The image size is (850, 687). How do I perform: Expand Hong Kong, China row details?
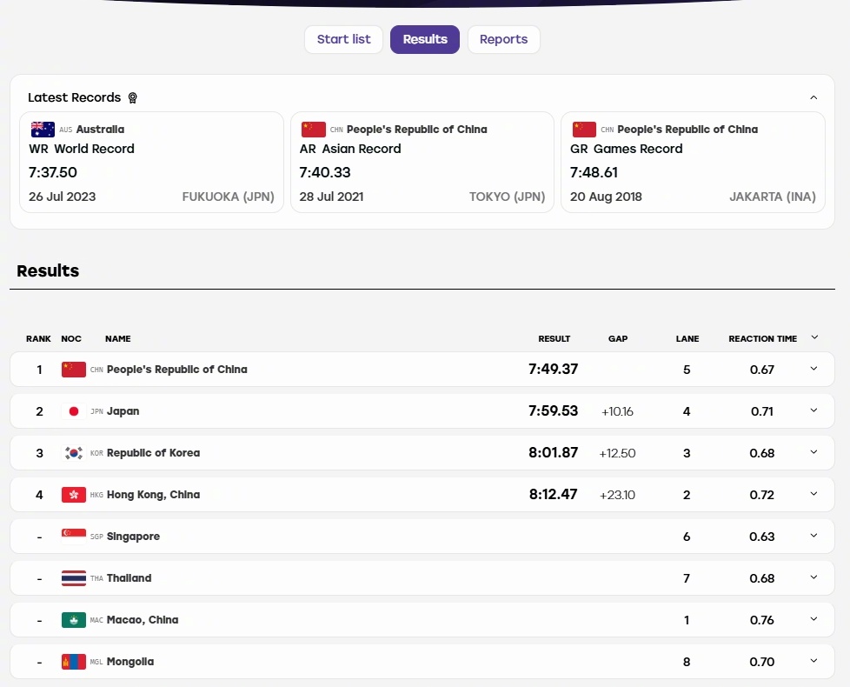pos(813,494)
